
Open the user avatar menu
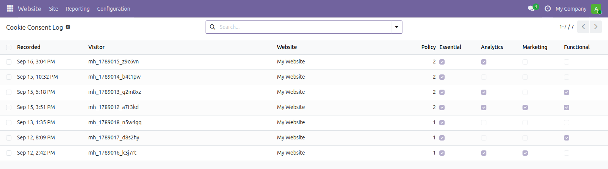click(x=596, y=9)
